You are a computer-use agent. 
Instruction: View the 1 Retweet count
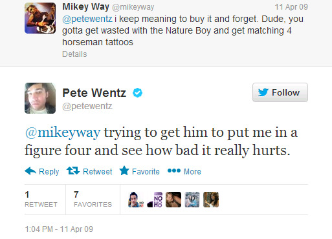(41, 200)
